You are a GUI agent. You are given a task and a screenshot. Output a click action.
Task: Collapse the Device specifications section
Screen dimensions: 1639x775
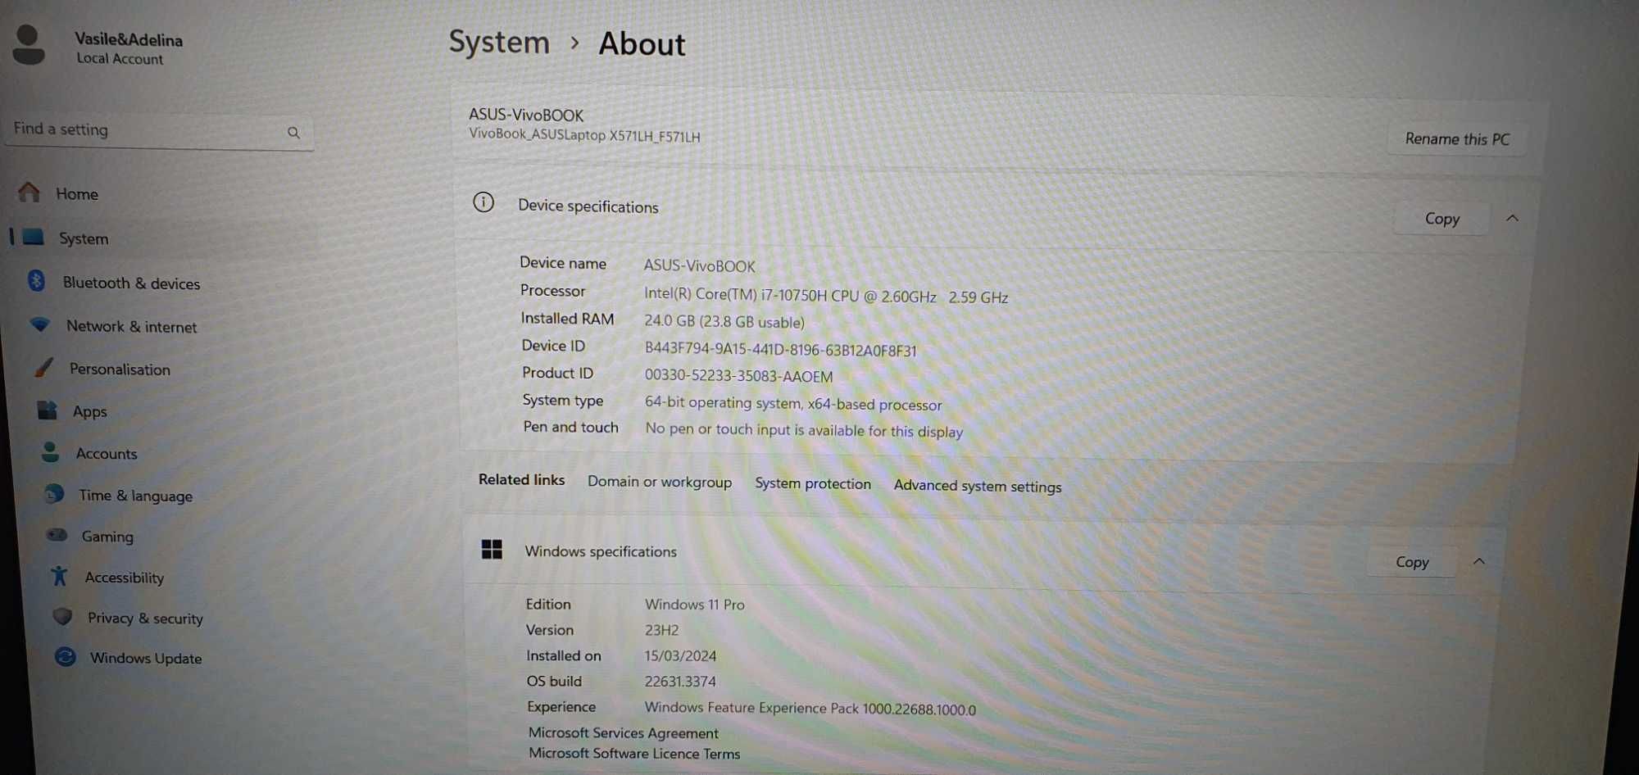tap(1512, 218)
